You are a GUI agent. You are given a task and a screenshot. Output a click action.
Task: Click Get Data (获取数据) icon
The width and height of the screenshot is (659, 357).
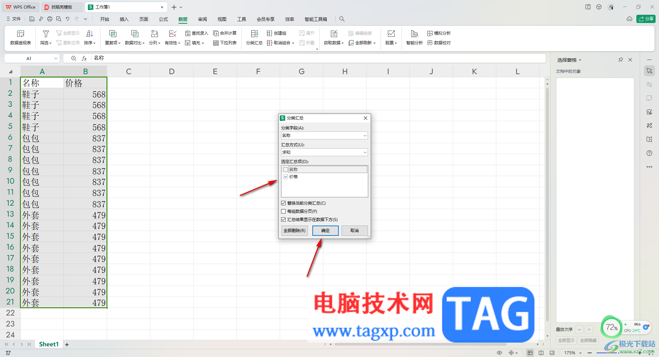[x=334, y=34]
